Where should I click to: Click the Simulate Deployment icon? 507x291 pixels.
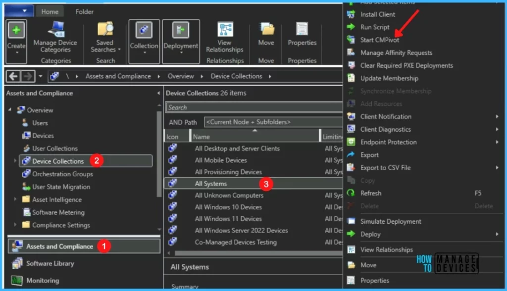pos(351,221)
